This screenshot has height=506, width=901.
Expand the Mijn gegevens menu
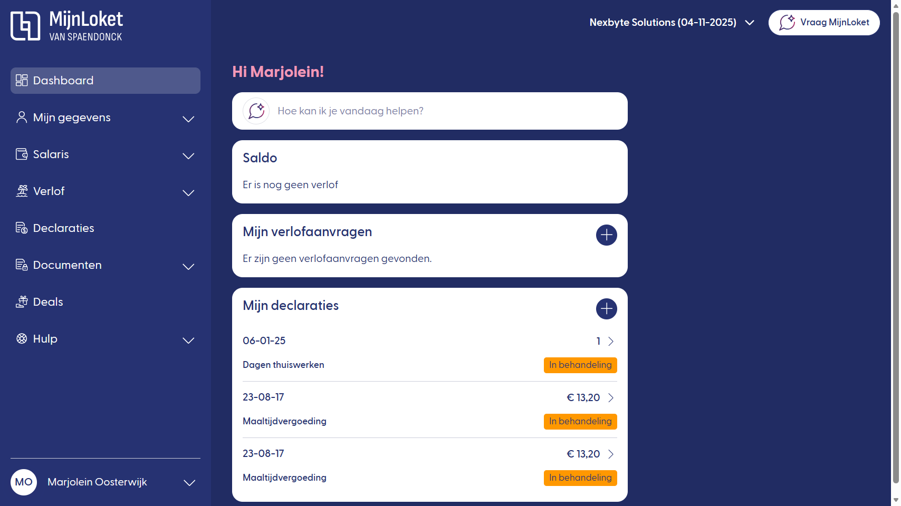pos(188,119)
